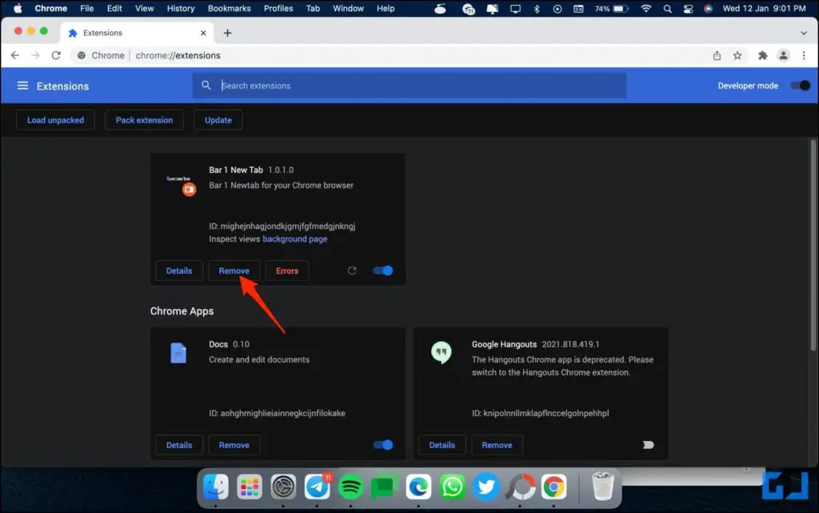Image resolution: width=819 pixels, height=513 pixels.
Task: Expand the tab search chevron
Action: click(x=803, y=33)
